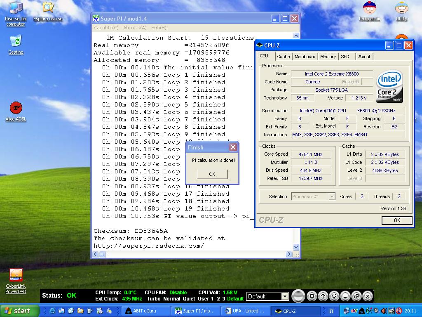This screenshot has height=317, width=422.
Task: Open the Help(H) menu in Super PI
Action: (x=159, y=28)
